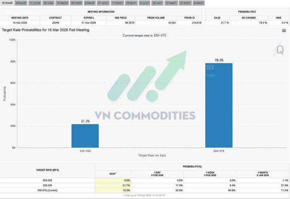Click the 1 WEEK 3 FEB 2026 column header
This screenshot has width=290, height=199.
(210, 174)
